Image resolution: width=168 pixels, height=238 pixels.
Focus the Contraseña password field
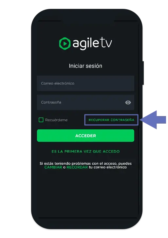85,102
